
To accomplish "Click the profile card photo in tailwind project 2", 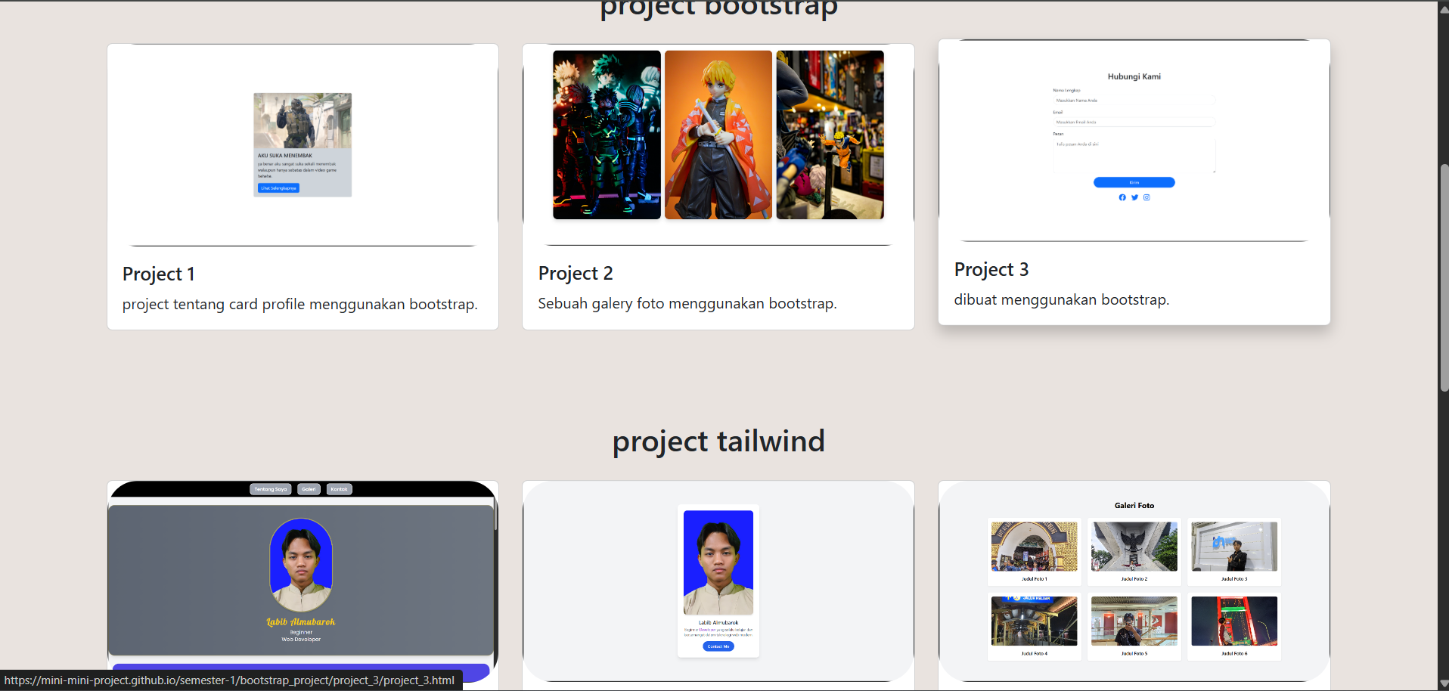I will [718, 562].
